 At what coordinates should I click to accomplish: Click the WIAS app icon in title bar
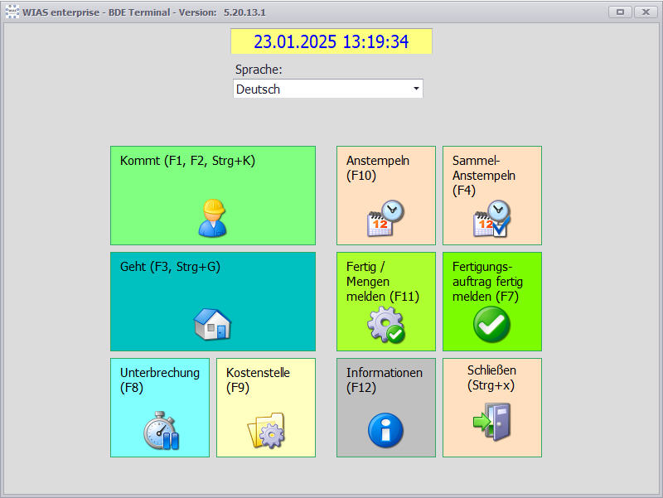(x=12, y=12)
